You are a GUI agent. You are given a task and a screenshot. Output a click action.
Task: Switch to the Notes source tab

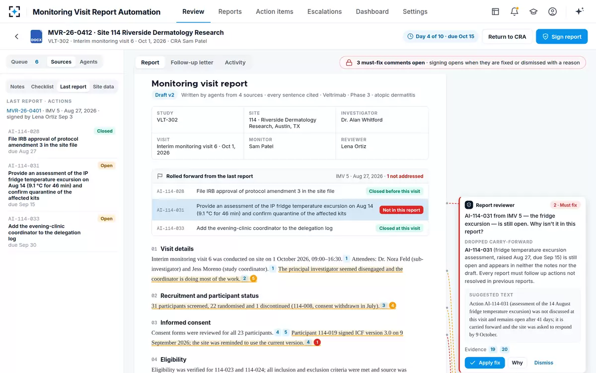point(17,87)
